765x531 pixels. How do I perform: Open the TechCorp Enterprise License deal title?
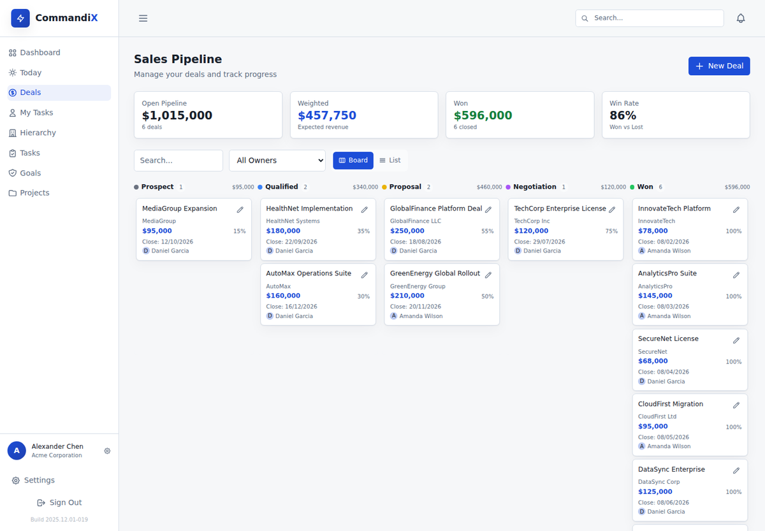pyautogui.click(x=560, y=208)
